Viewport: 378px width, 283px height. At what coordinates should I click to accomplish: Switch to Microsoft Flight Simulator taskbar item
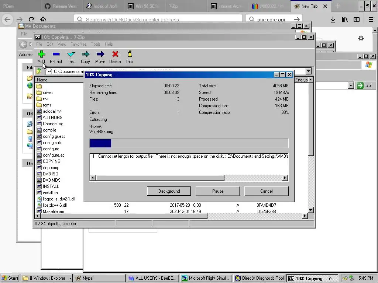tap(206, 278)
